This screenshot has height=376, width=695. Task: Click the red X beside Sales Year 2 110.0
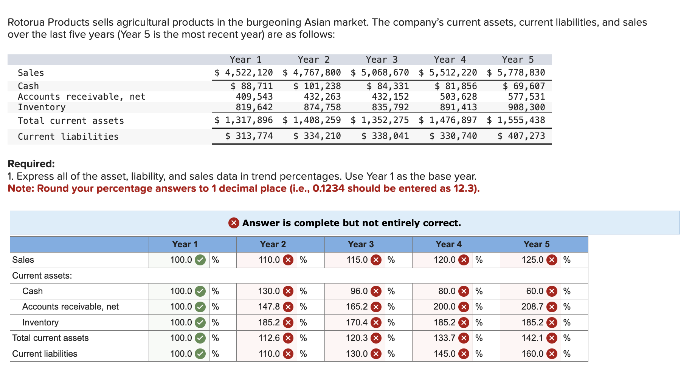pos(288,260)
